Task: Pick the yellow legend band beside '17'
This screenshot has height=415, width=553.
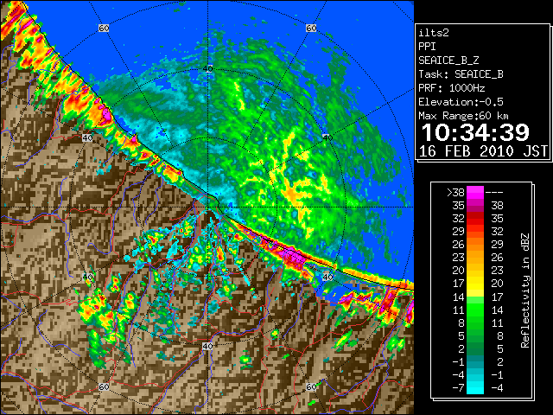Action: click(475, 284)
